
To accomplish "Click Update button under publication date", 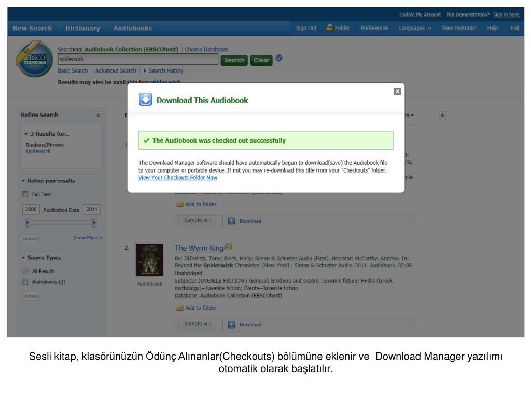I will pos(30,238).
